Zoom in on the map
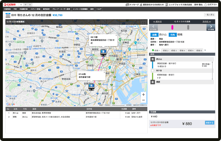 click(143, 95)
